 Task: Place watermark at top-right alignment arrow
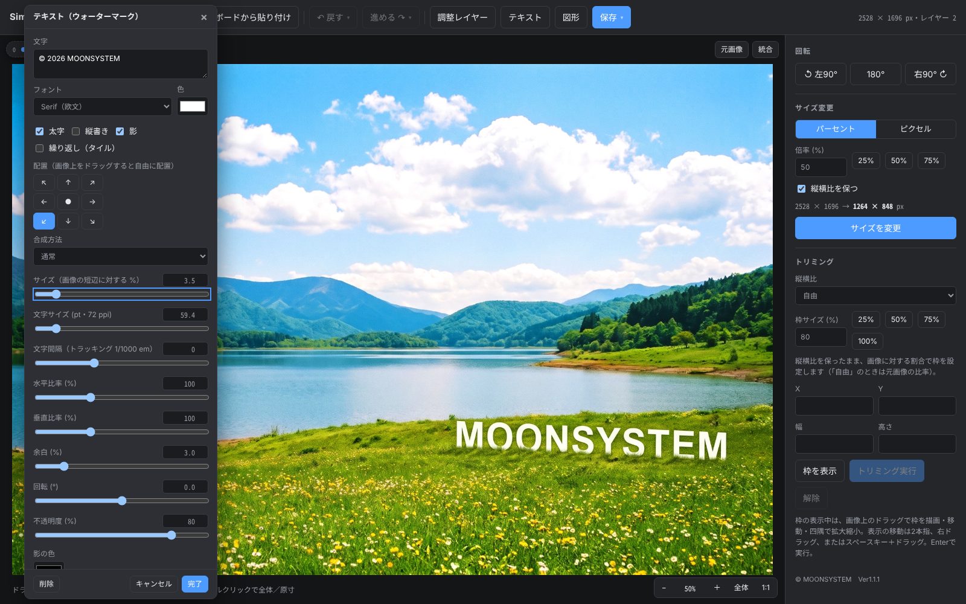tap(92, 182)
